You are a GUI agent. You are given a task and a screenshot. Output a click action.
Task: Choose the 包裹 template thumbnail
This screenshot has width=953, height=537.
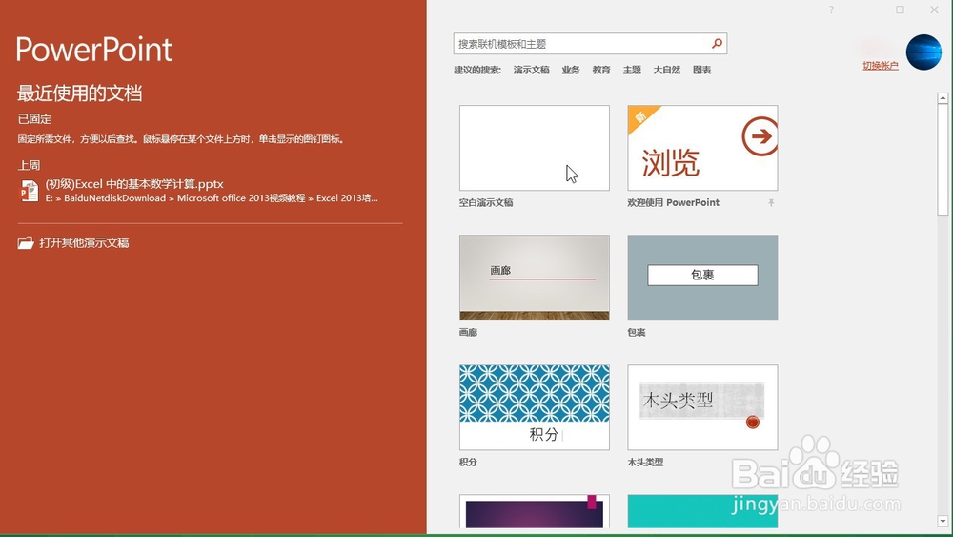click(x=702, y=278)
